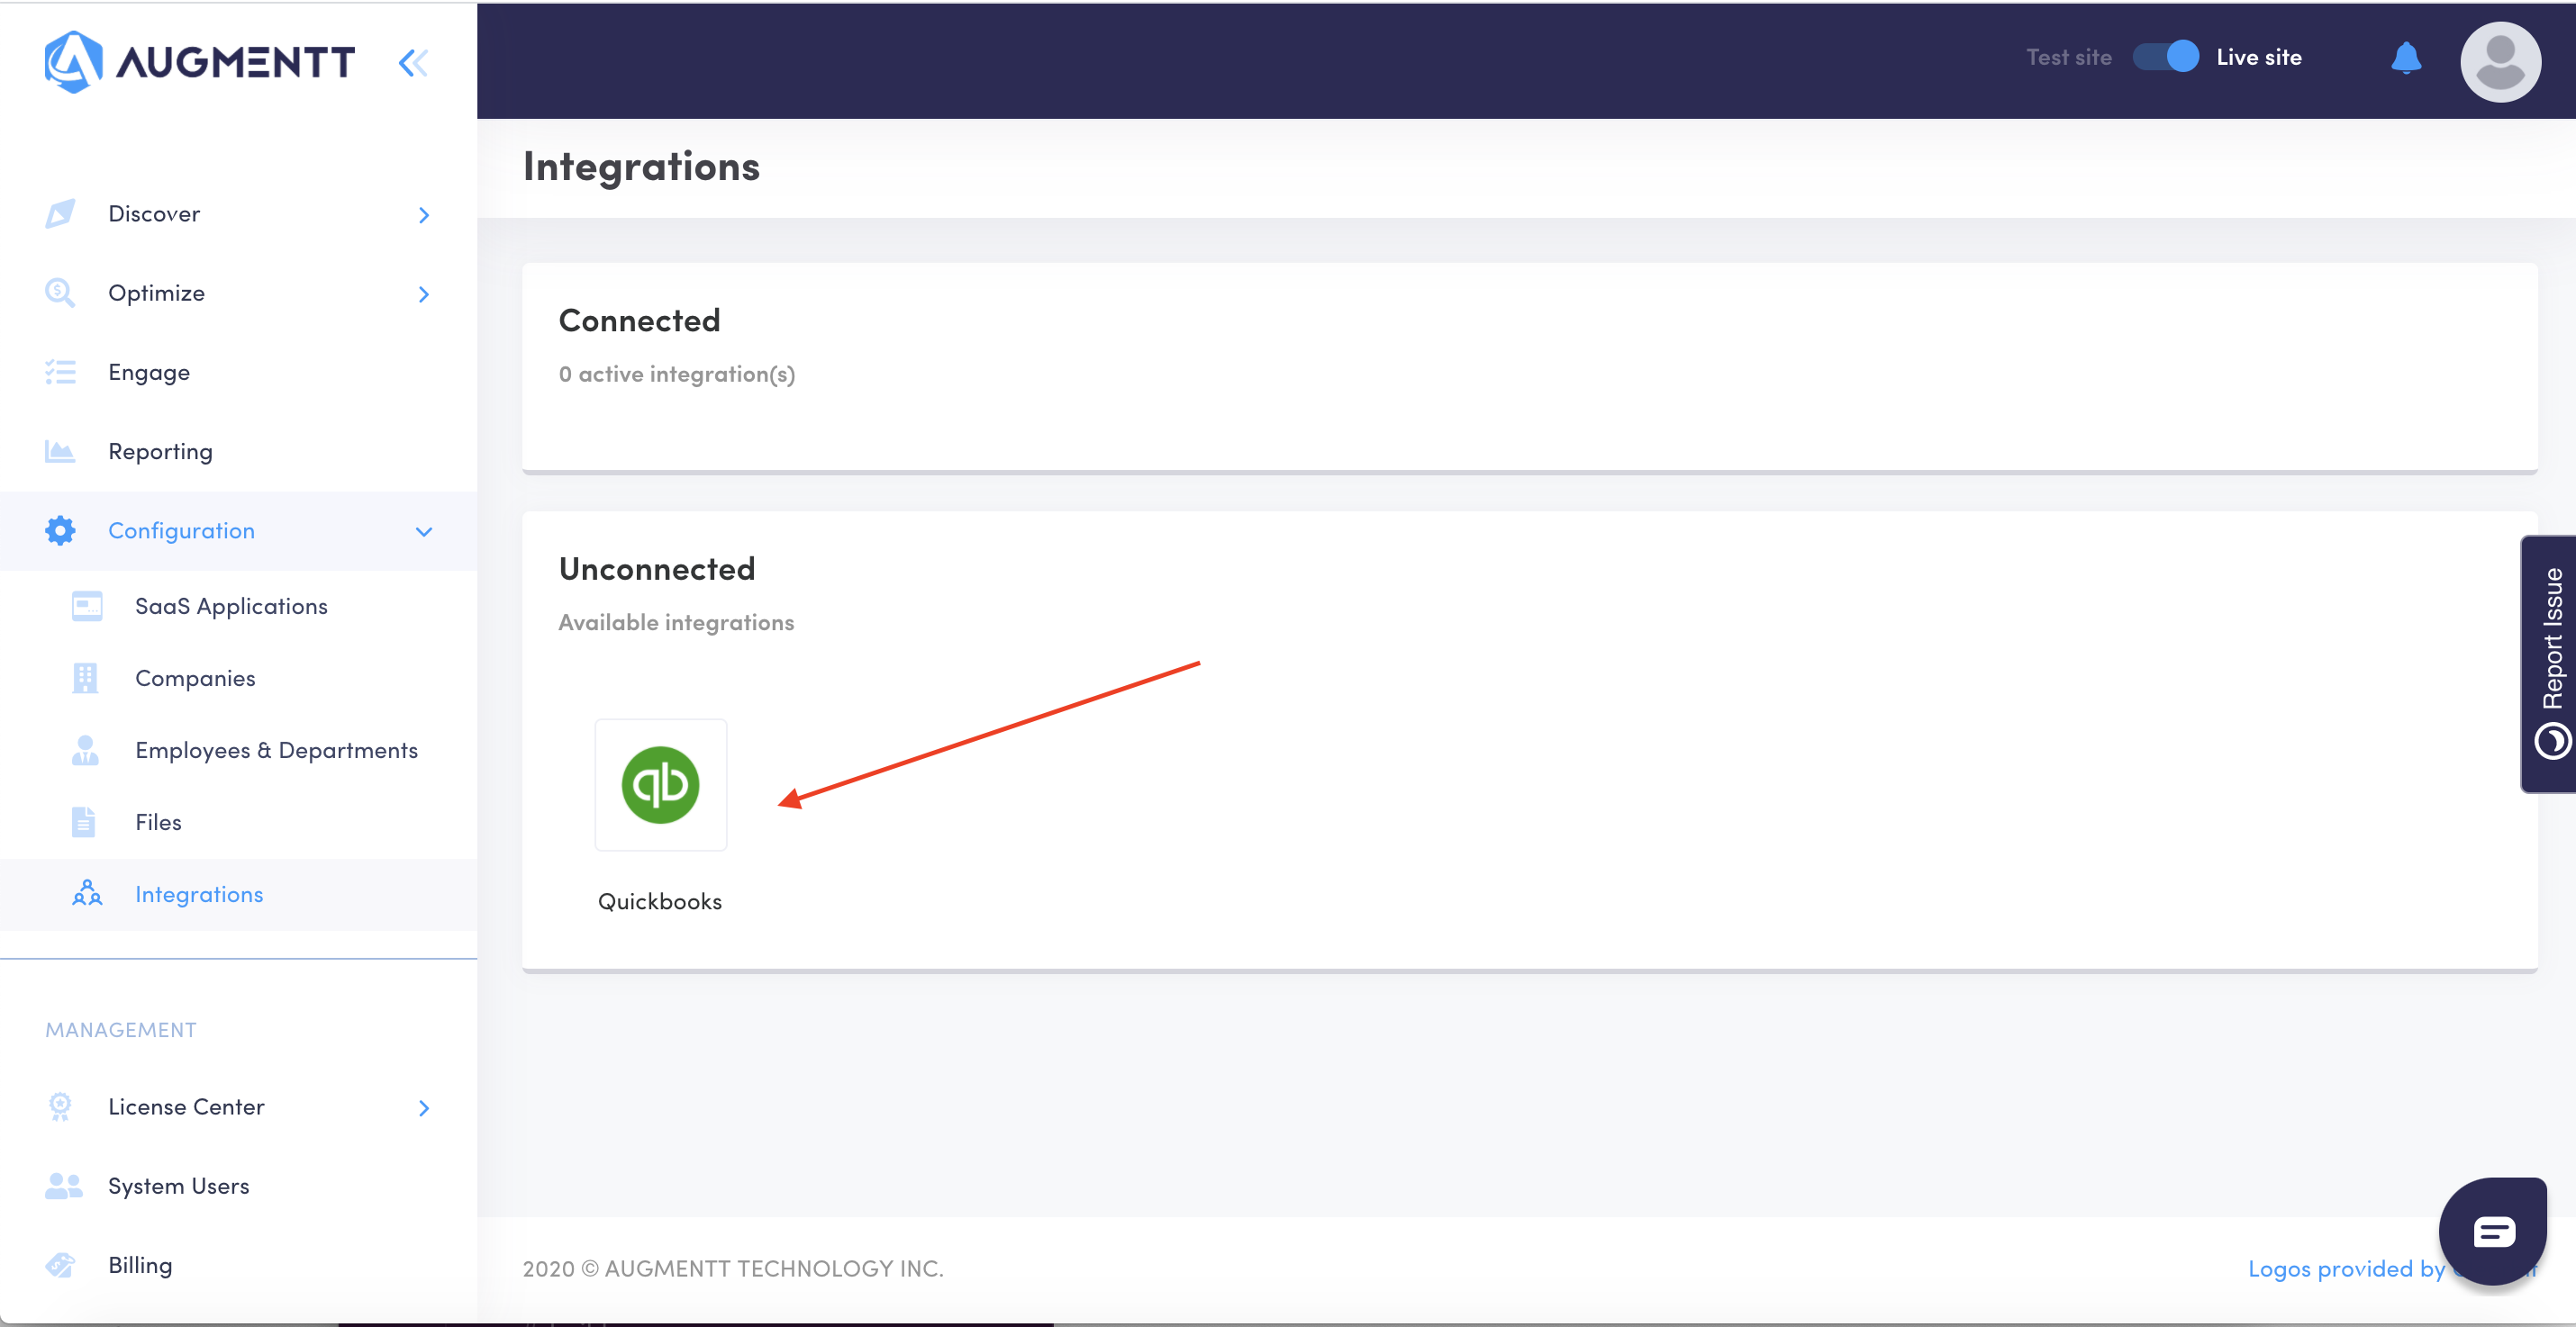
Task: Click the user profile avatar icon
Action: [2500, 61]
